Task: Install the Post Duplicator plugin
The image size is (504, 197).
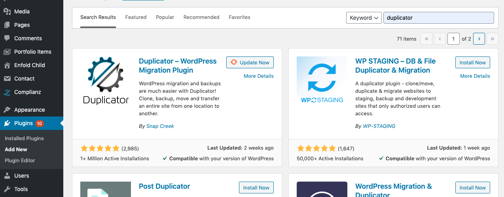Action: (256, 188)
